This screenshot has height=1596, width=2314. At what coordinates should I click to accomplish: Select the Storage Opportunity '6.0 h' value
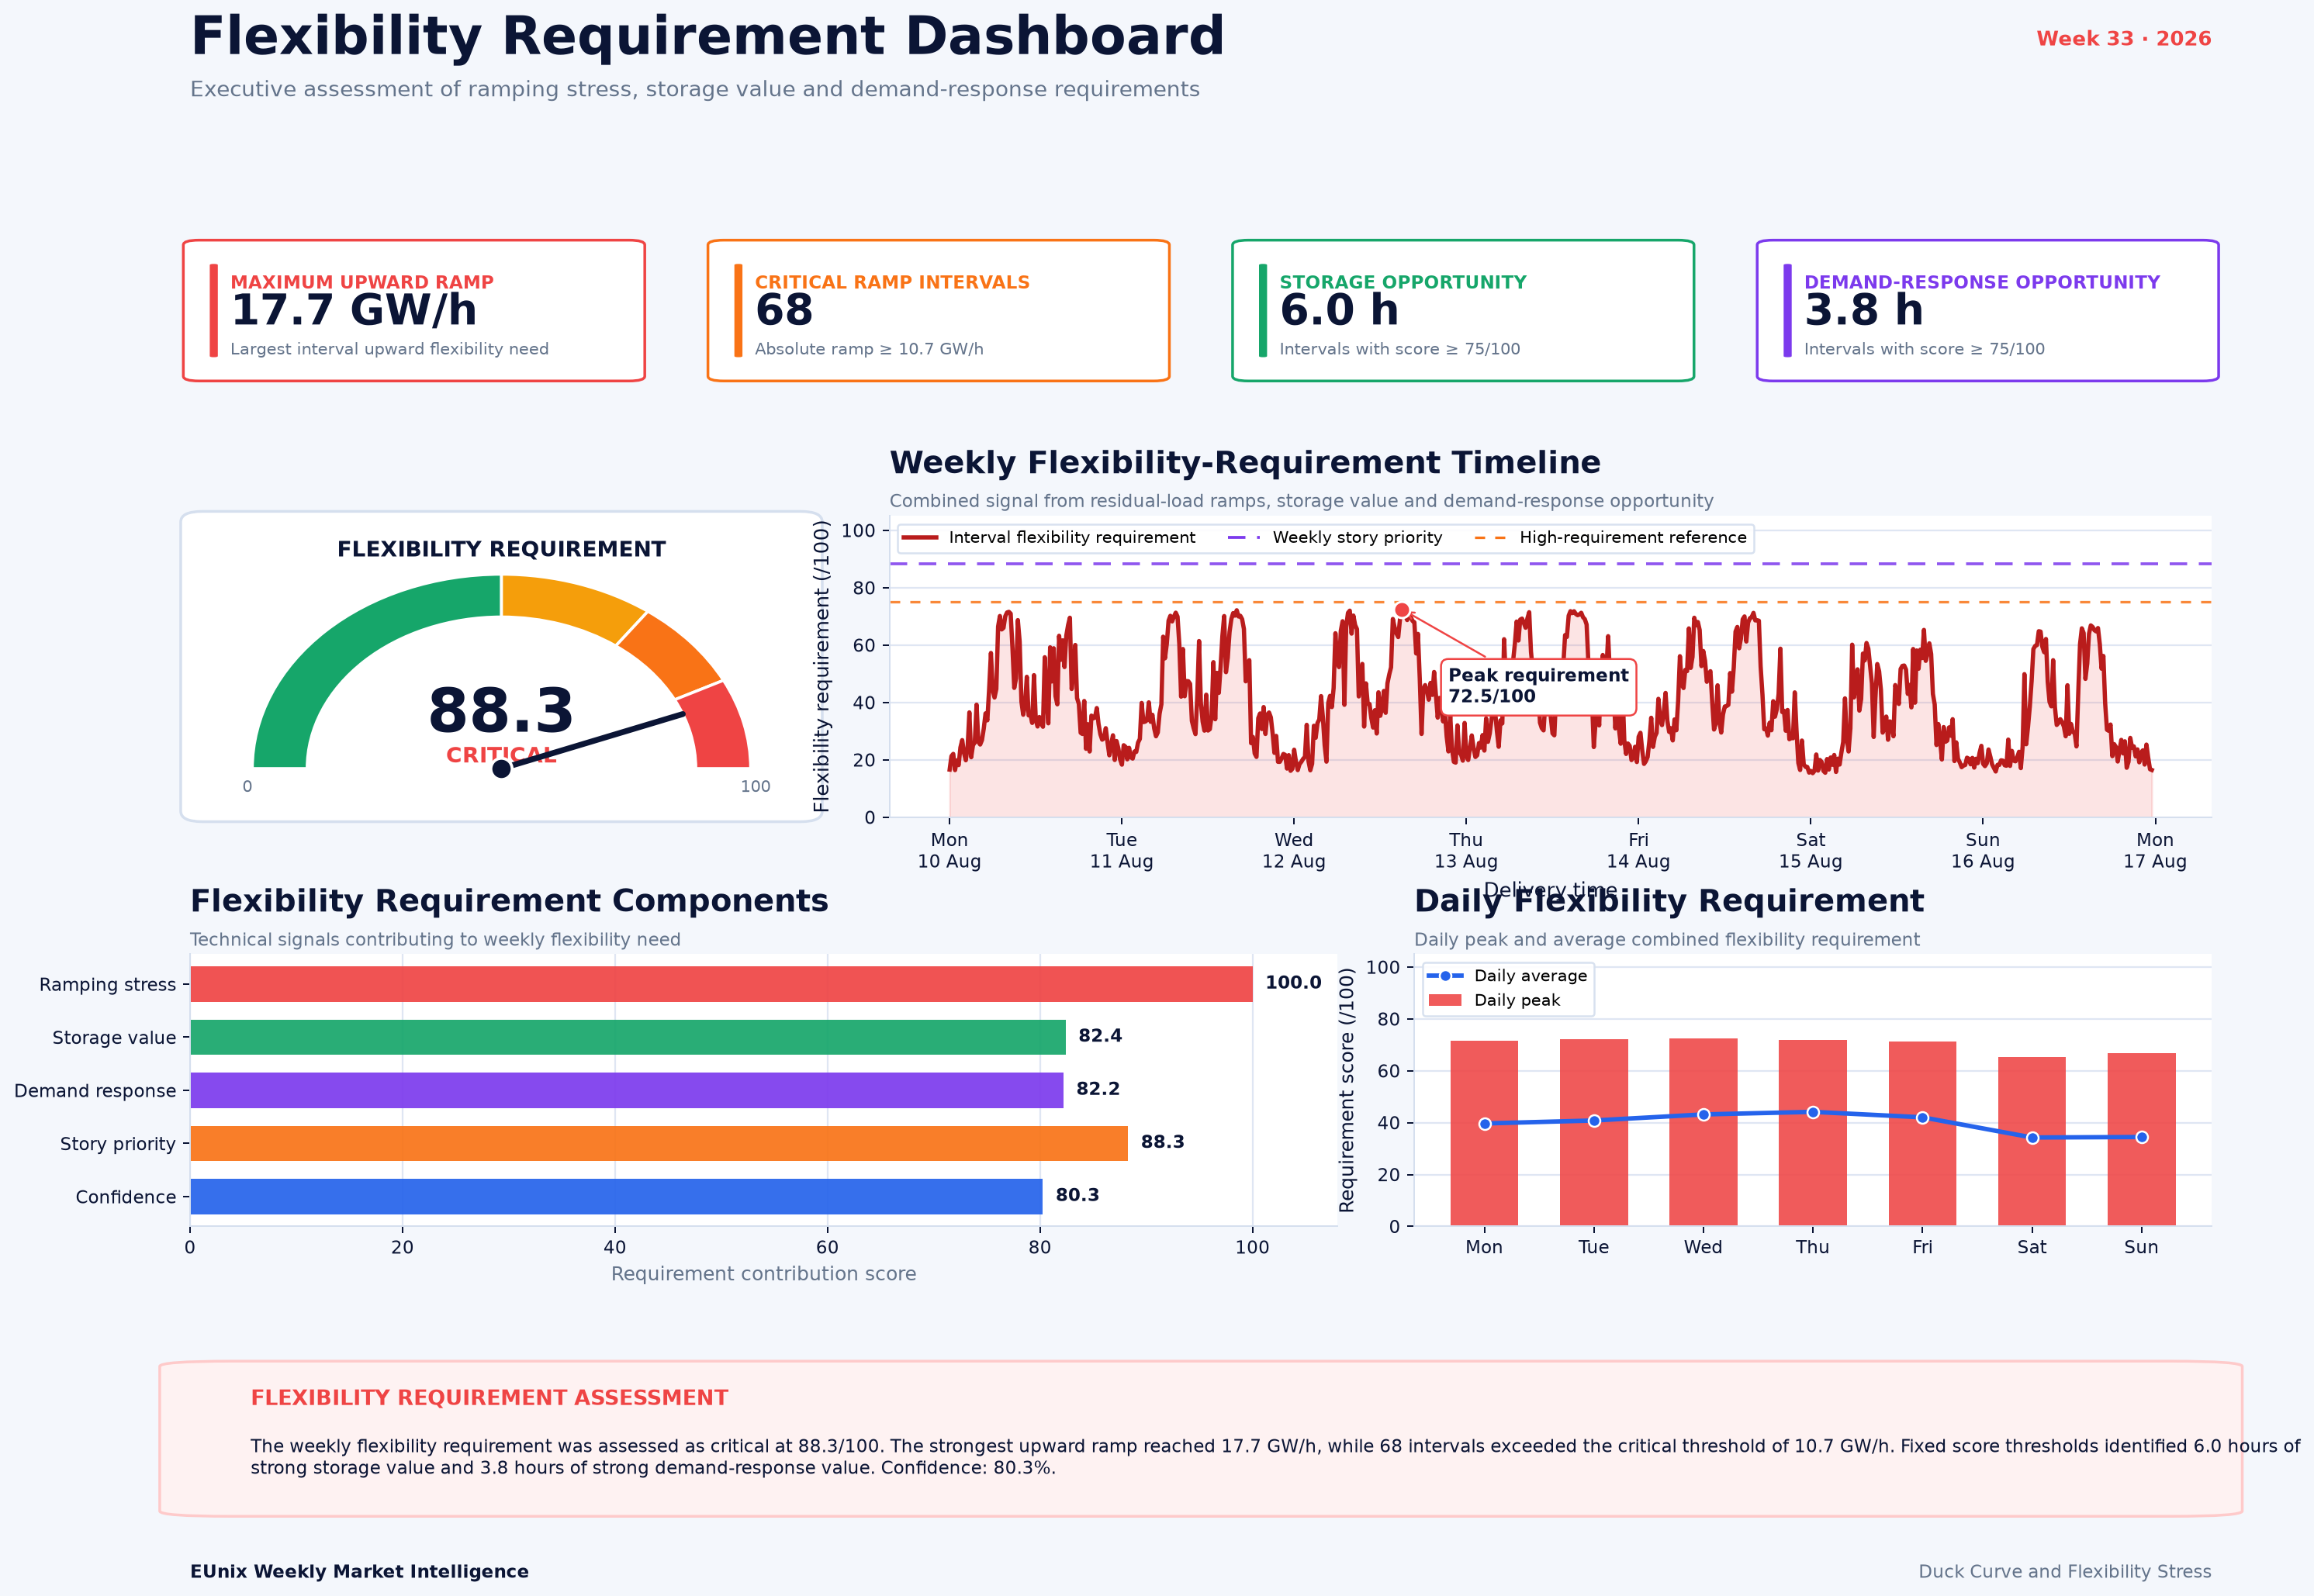(x=1339, y=311)
